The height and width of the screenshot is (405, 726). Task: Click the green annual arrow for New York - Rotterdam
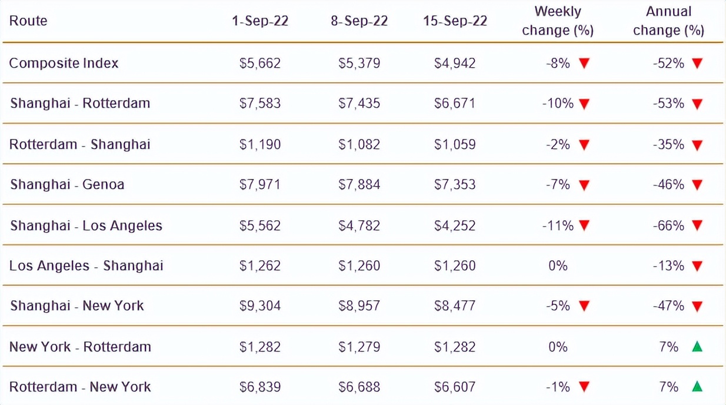tap(697, 347)
